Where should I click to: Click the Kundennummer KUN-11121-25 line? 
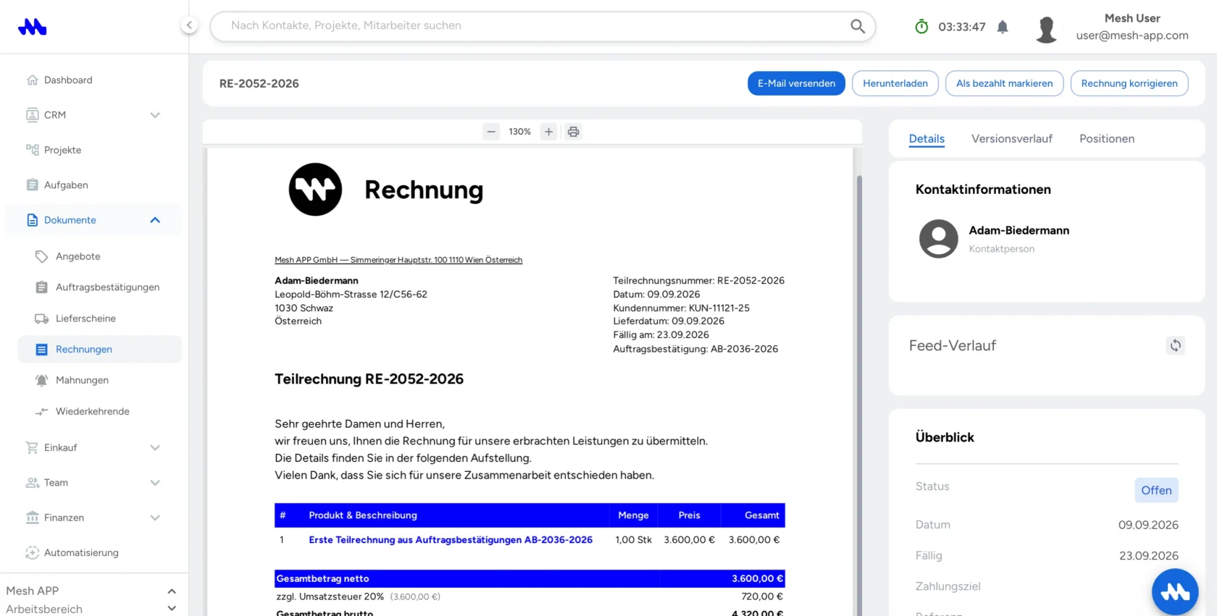[x=681, y=308]
